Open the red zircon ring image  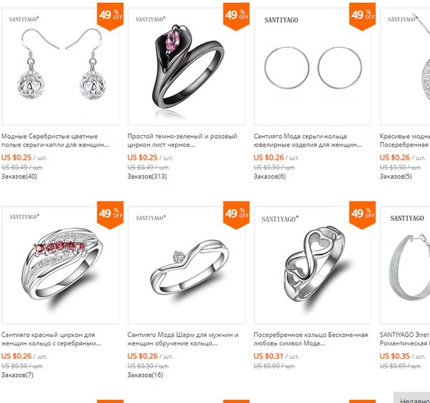click(x=61, y=265)
